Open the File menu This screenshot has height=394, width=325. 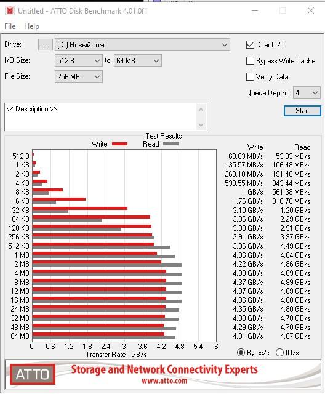tap(10, 26)
